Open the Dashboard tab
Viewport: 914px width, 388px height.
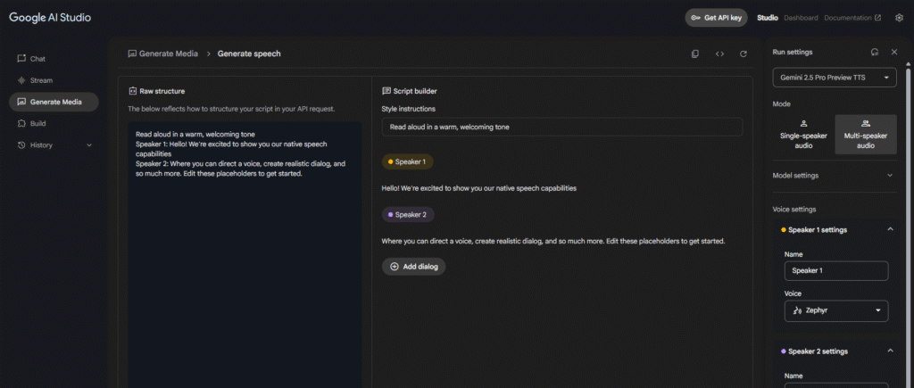coord(801,18)
